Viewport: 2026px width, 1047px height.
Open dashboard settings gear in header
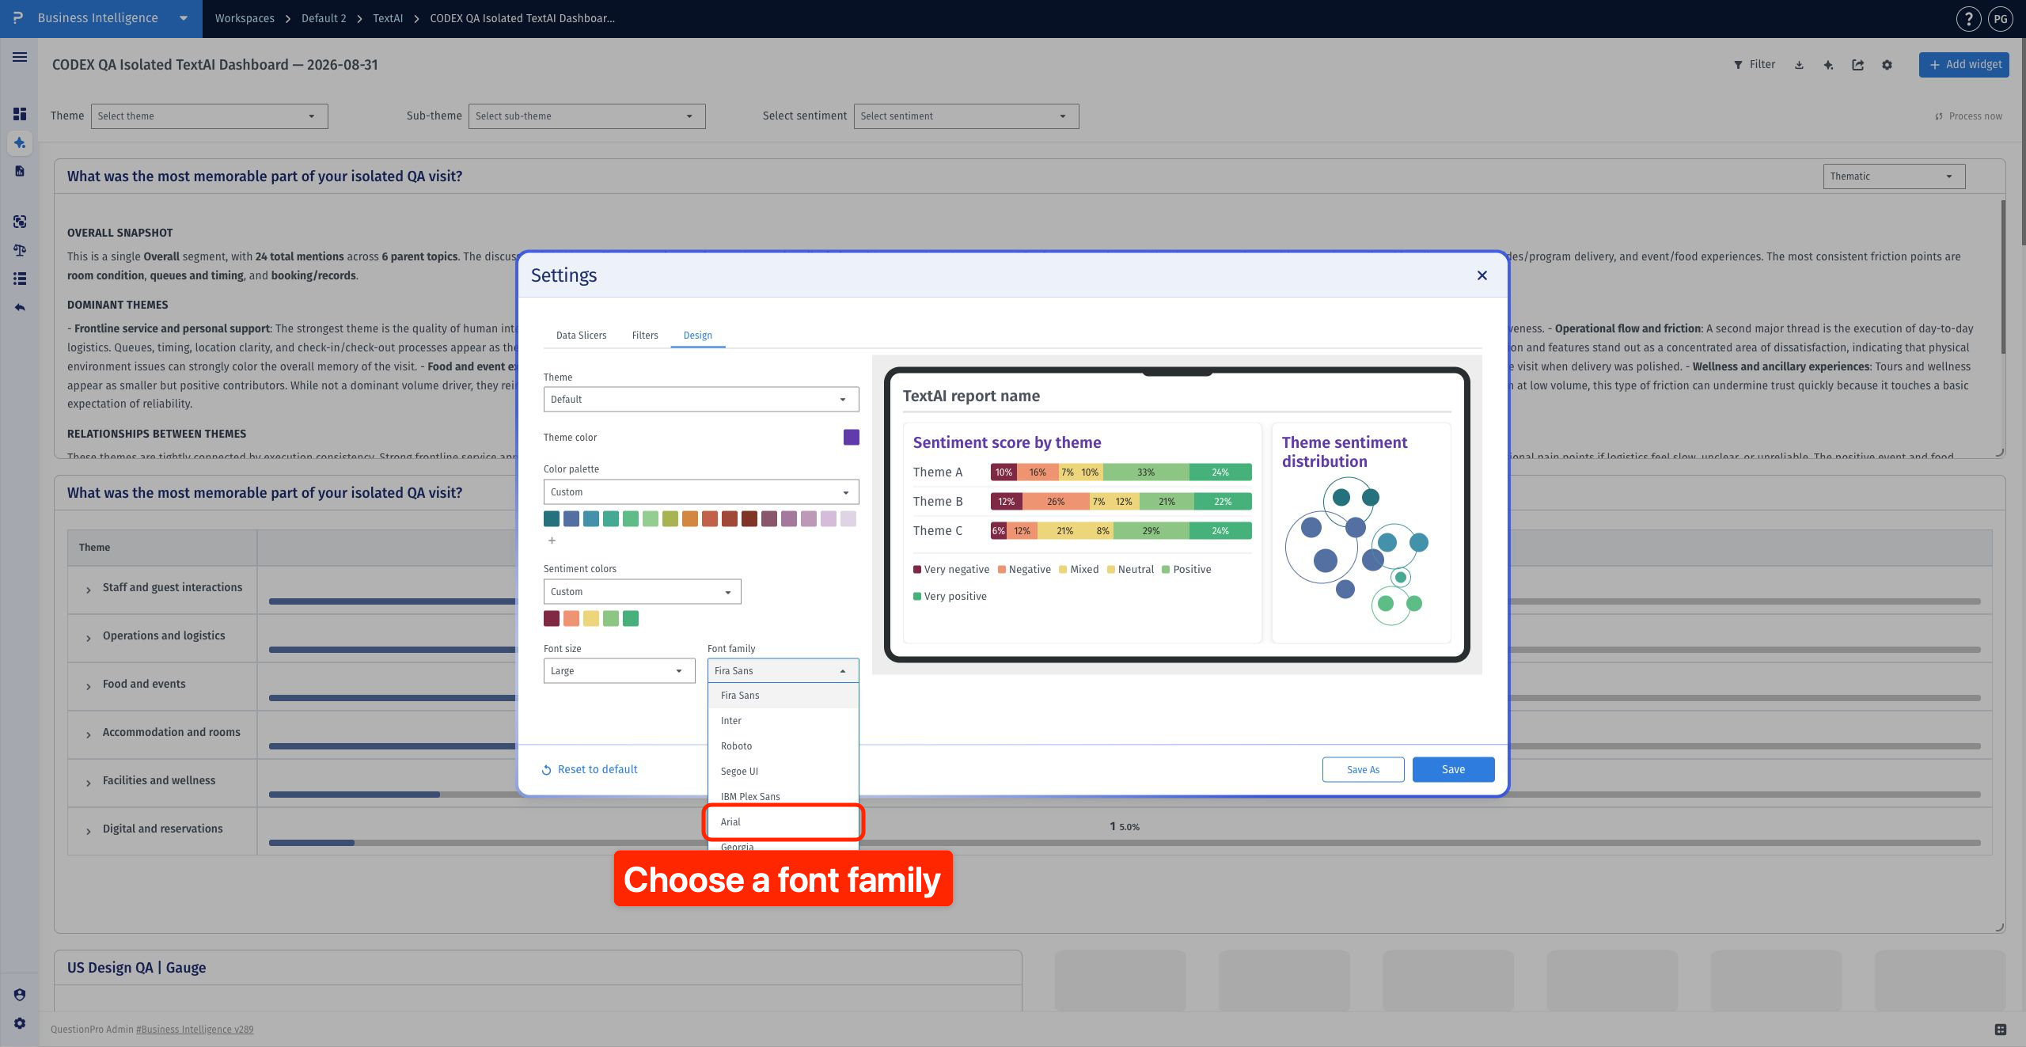tap(1887, 65)
